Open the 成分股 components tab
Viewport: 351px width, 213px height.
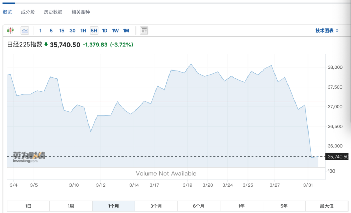tap(28, 12)
